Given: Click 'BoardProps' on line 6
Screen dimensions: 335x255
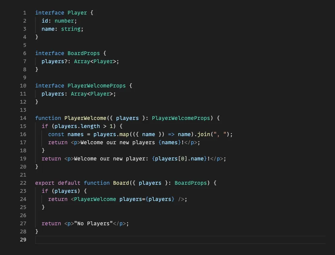Looking at the screenshot, I should pos(83,53).
